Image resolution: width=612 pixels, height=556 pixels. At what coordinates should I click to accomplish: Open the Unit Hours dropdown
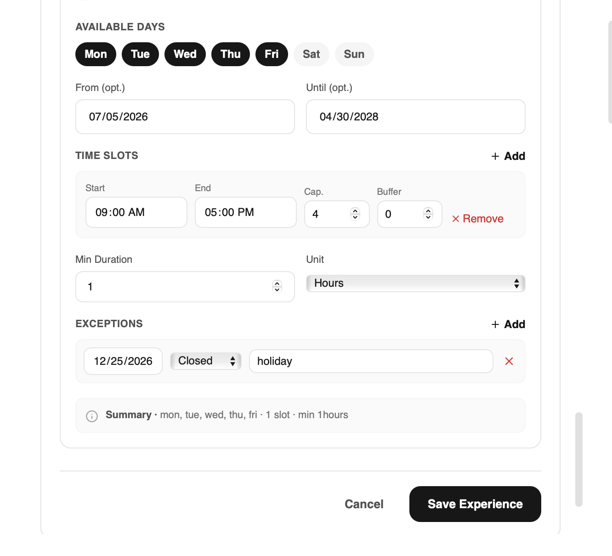pos(416,283)
